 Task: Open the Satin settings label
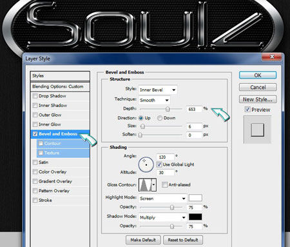(x=43, y=163)
